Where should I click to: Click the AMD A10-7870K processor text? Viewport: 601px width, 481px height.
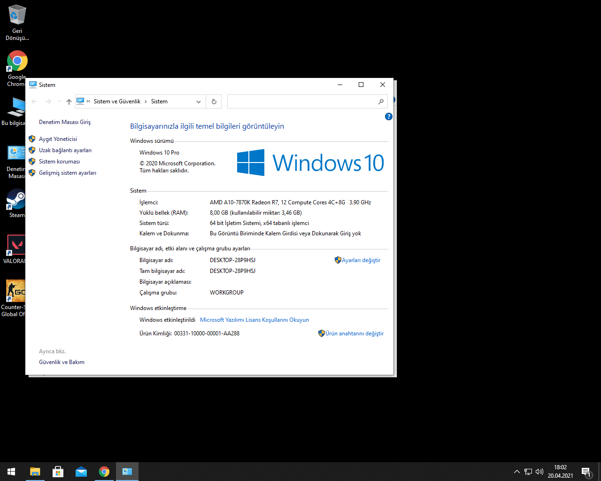click(x=290, y=202)
